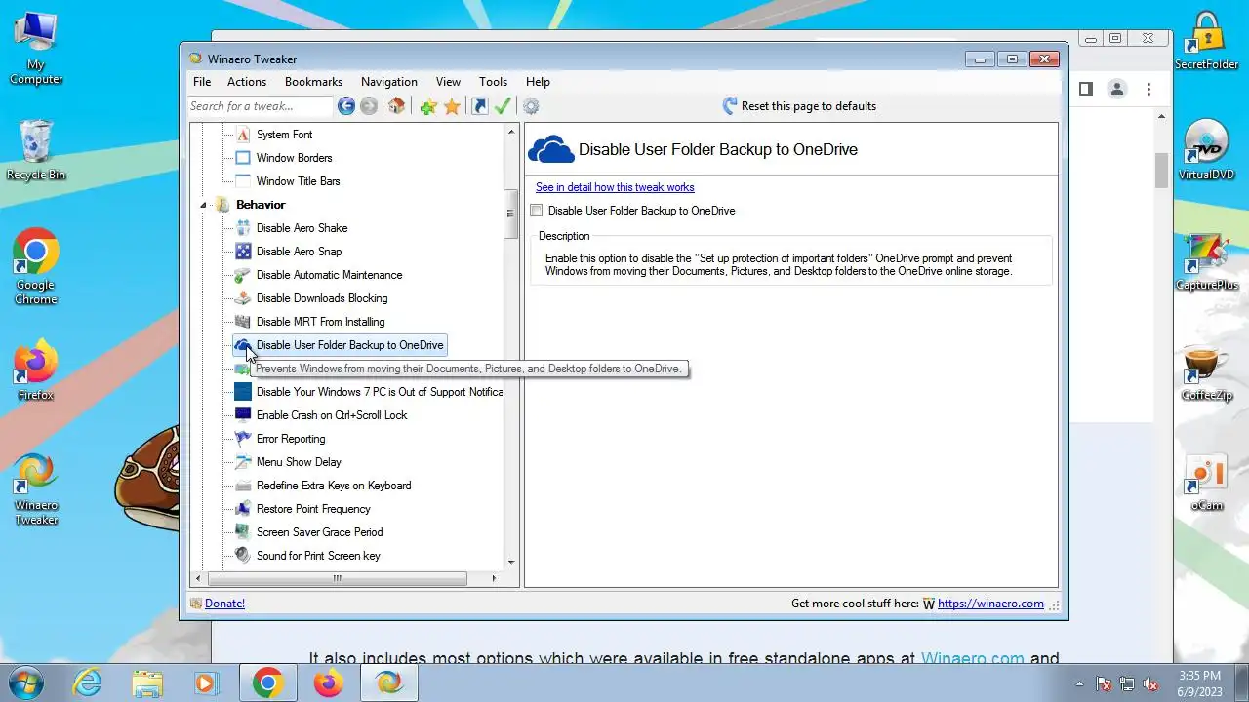Screen dimensions: 1249x702
Task: Open the https://winaero.com link in status bar
Action: [x=990, y=604]
